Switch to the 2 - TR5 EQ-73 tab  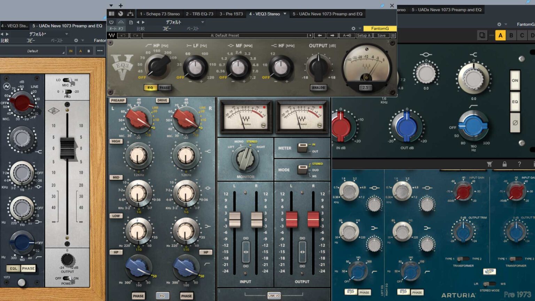coord(200,14)
